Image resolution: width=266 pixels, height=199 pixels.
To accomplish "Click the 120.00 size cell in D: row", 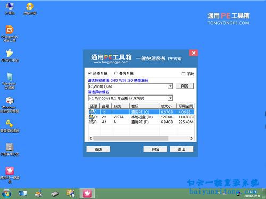I will point(168,117).
